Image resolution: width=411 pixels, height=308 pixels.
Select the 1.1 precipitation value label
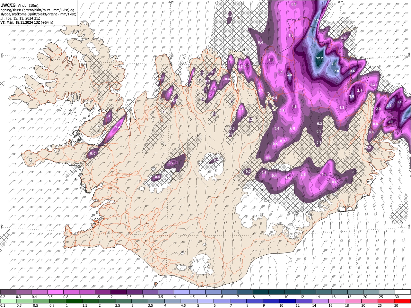[280, 73]
